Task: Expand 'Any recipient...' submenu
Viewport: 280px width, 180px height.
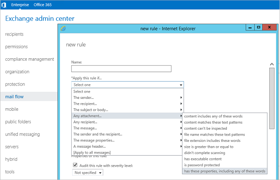Action: pos(127,122)
